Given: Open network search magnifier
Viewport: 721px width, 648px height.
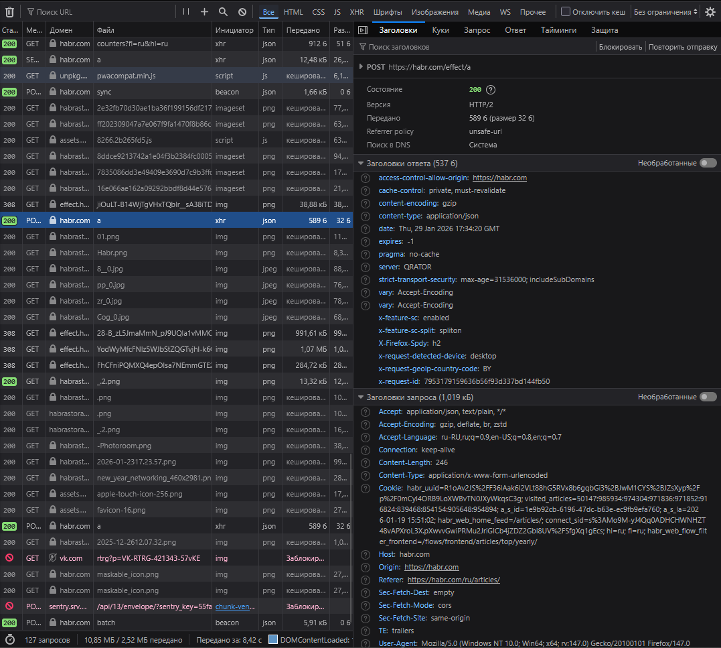Looking at the screenshot, I should pyautogui.click(x=223, y=12).
